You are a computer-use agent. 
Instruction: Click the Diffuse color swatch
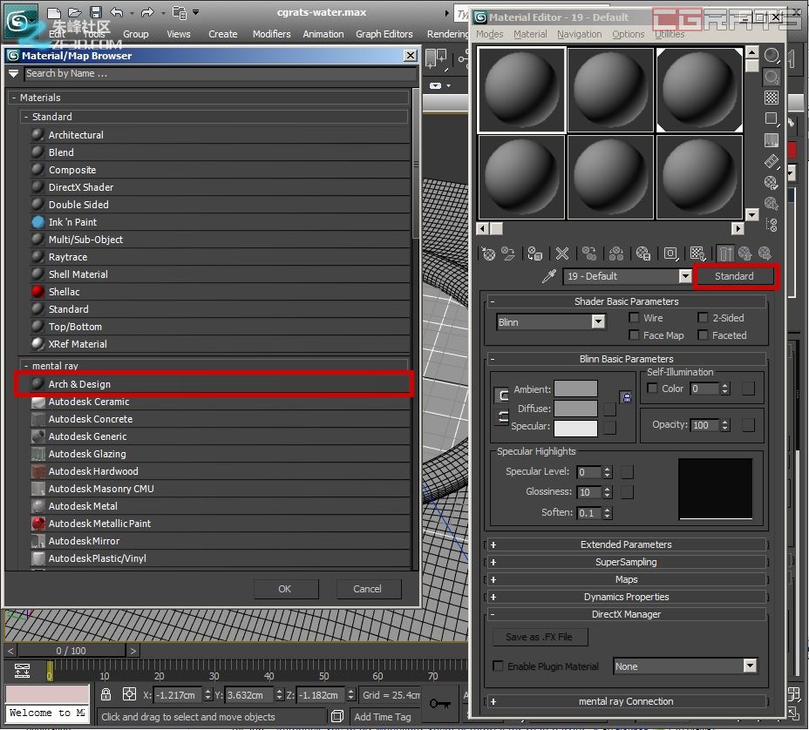tap(575, 409)
